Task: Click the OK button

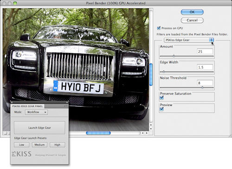Action: (192, 12)
